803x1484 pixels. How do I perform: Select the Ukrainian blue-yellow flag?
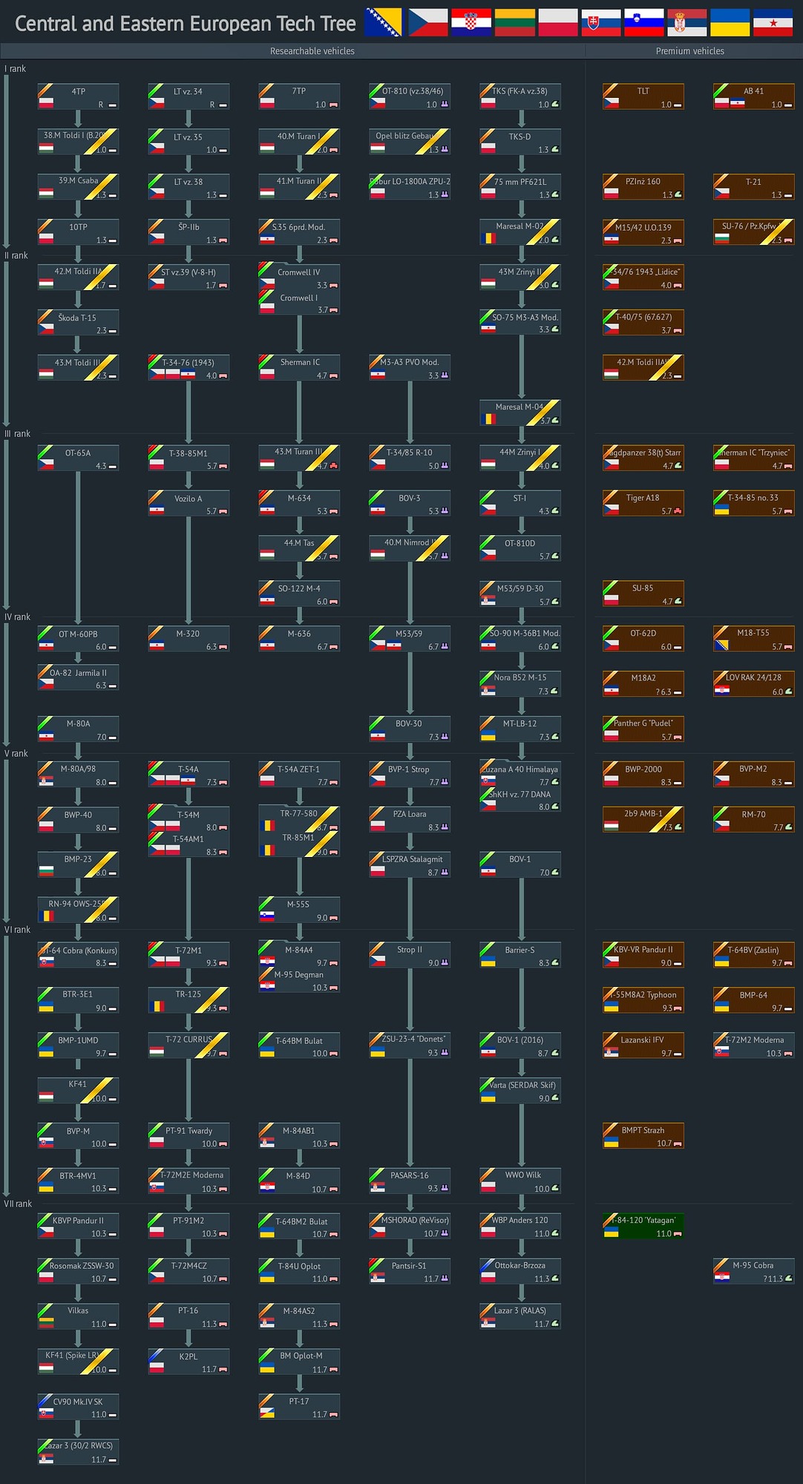click(730, 22)
